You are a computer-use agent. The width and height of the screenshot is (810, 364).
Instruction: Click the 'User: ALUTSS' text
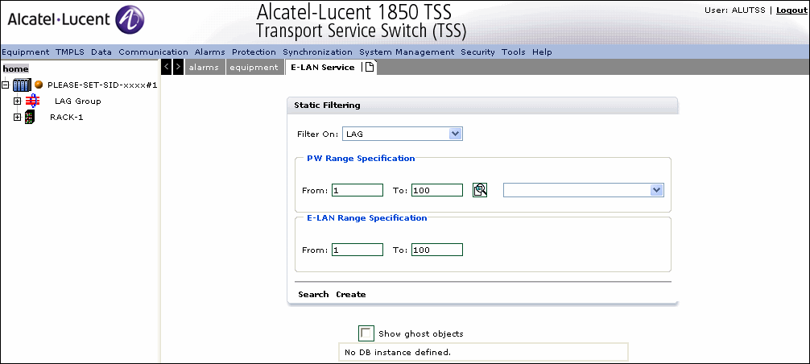(x=735, y=10)
